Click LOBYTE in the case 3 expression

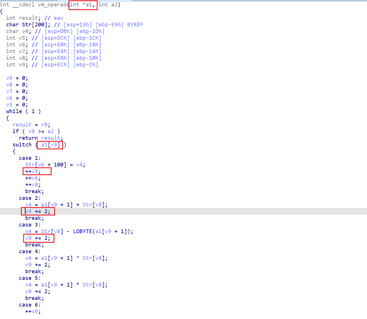point(83,231)
